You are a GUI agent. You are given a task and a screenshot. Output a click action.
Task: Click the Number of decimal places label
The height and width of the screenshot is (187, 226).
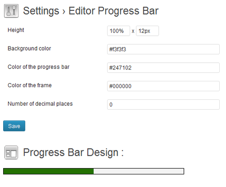(40, 104)
